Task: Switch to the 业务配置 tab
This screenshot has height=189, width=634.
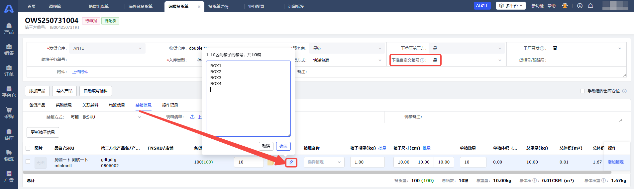Action: pyautogui.click(x=256, y=7)
